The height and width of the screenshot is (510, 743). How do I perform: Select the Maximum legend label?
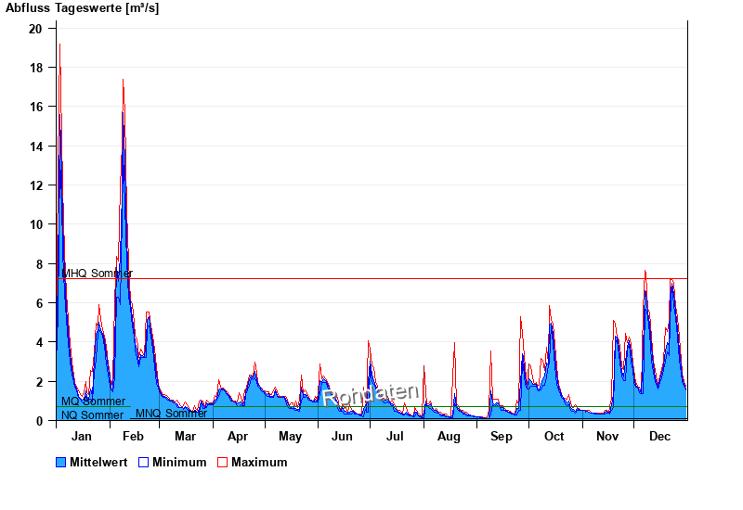pos(259,463)
